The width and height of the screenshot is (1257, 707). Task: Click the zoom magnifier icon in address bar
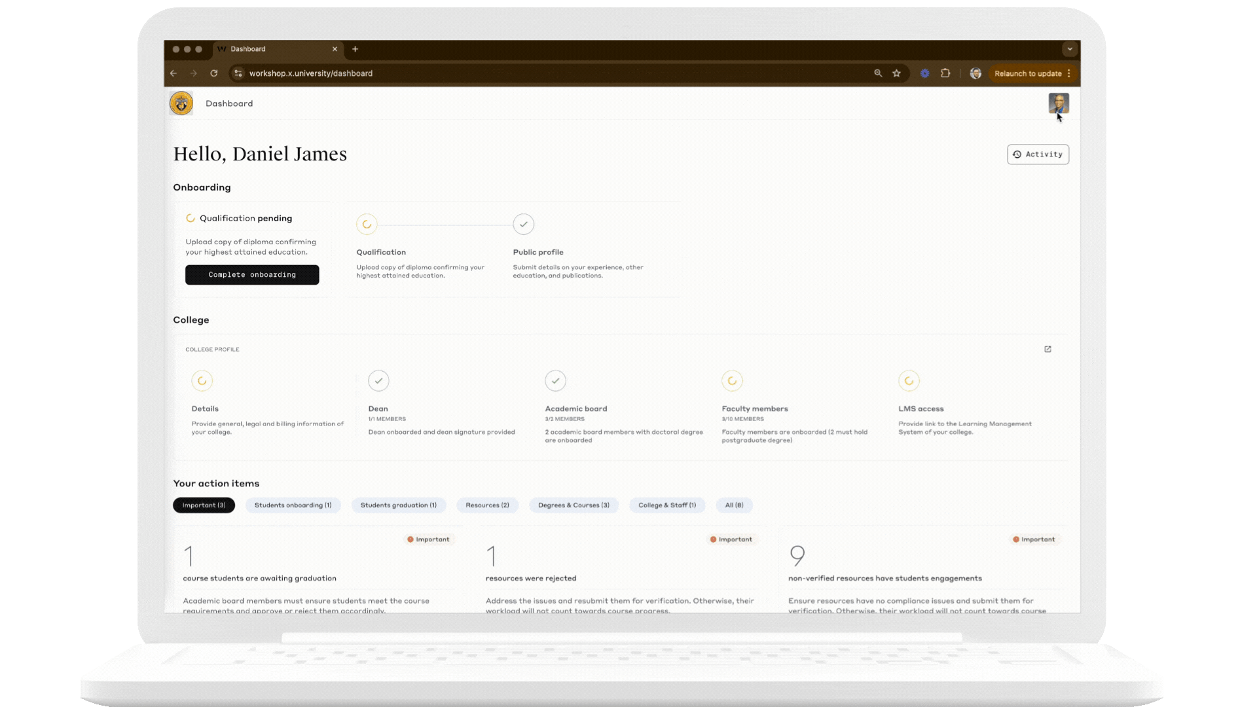(878, 73)
